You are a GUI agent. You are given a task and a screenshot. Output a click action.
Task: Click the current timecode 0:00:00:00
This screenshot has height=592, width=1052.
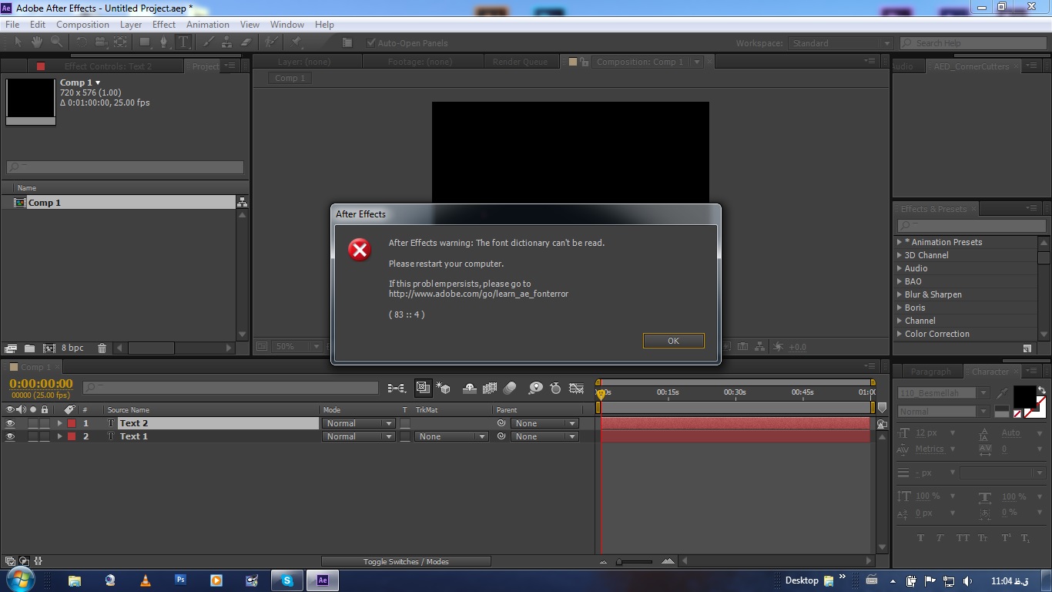pyautogui.click(x=41, y=384)
